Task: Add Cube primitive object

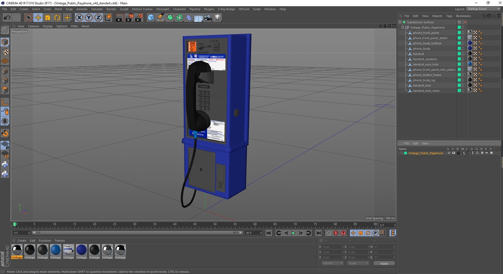Action: tap(151, 18)
